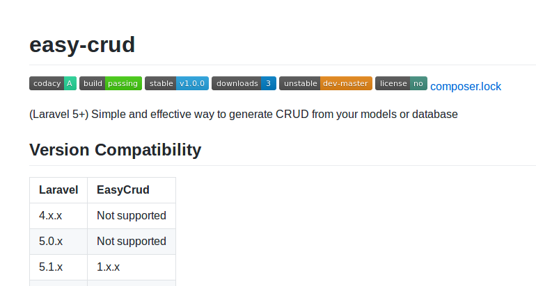Screen dimensions: 536x286
Task: Click the 5.1.x table cell
Action: 58,267
